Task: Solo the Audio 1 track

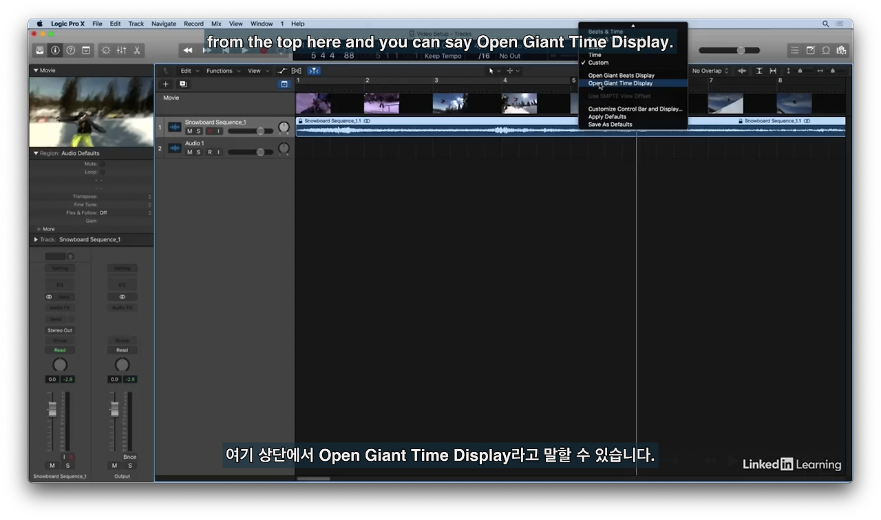Action: click(x=199, y=152)
